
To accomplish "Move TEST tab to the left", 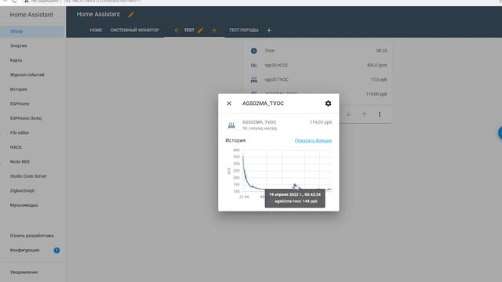I will click(x=176, y=31).
